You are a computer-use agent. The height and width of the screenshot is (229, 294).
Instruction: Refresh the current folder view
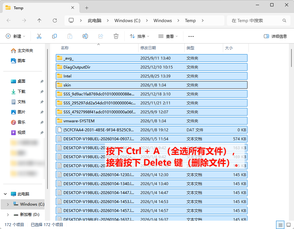(55, 20)
